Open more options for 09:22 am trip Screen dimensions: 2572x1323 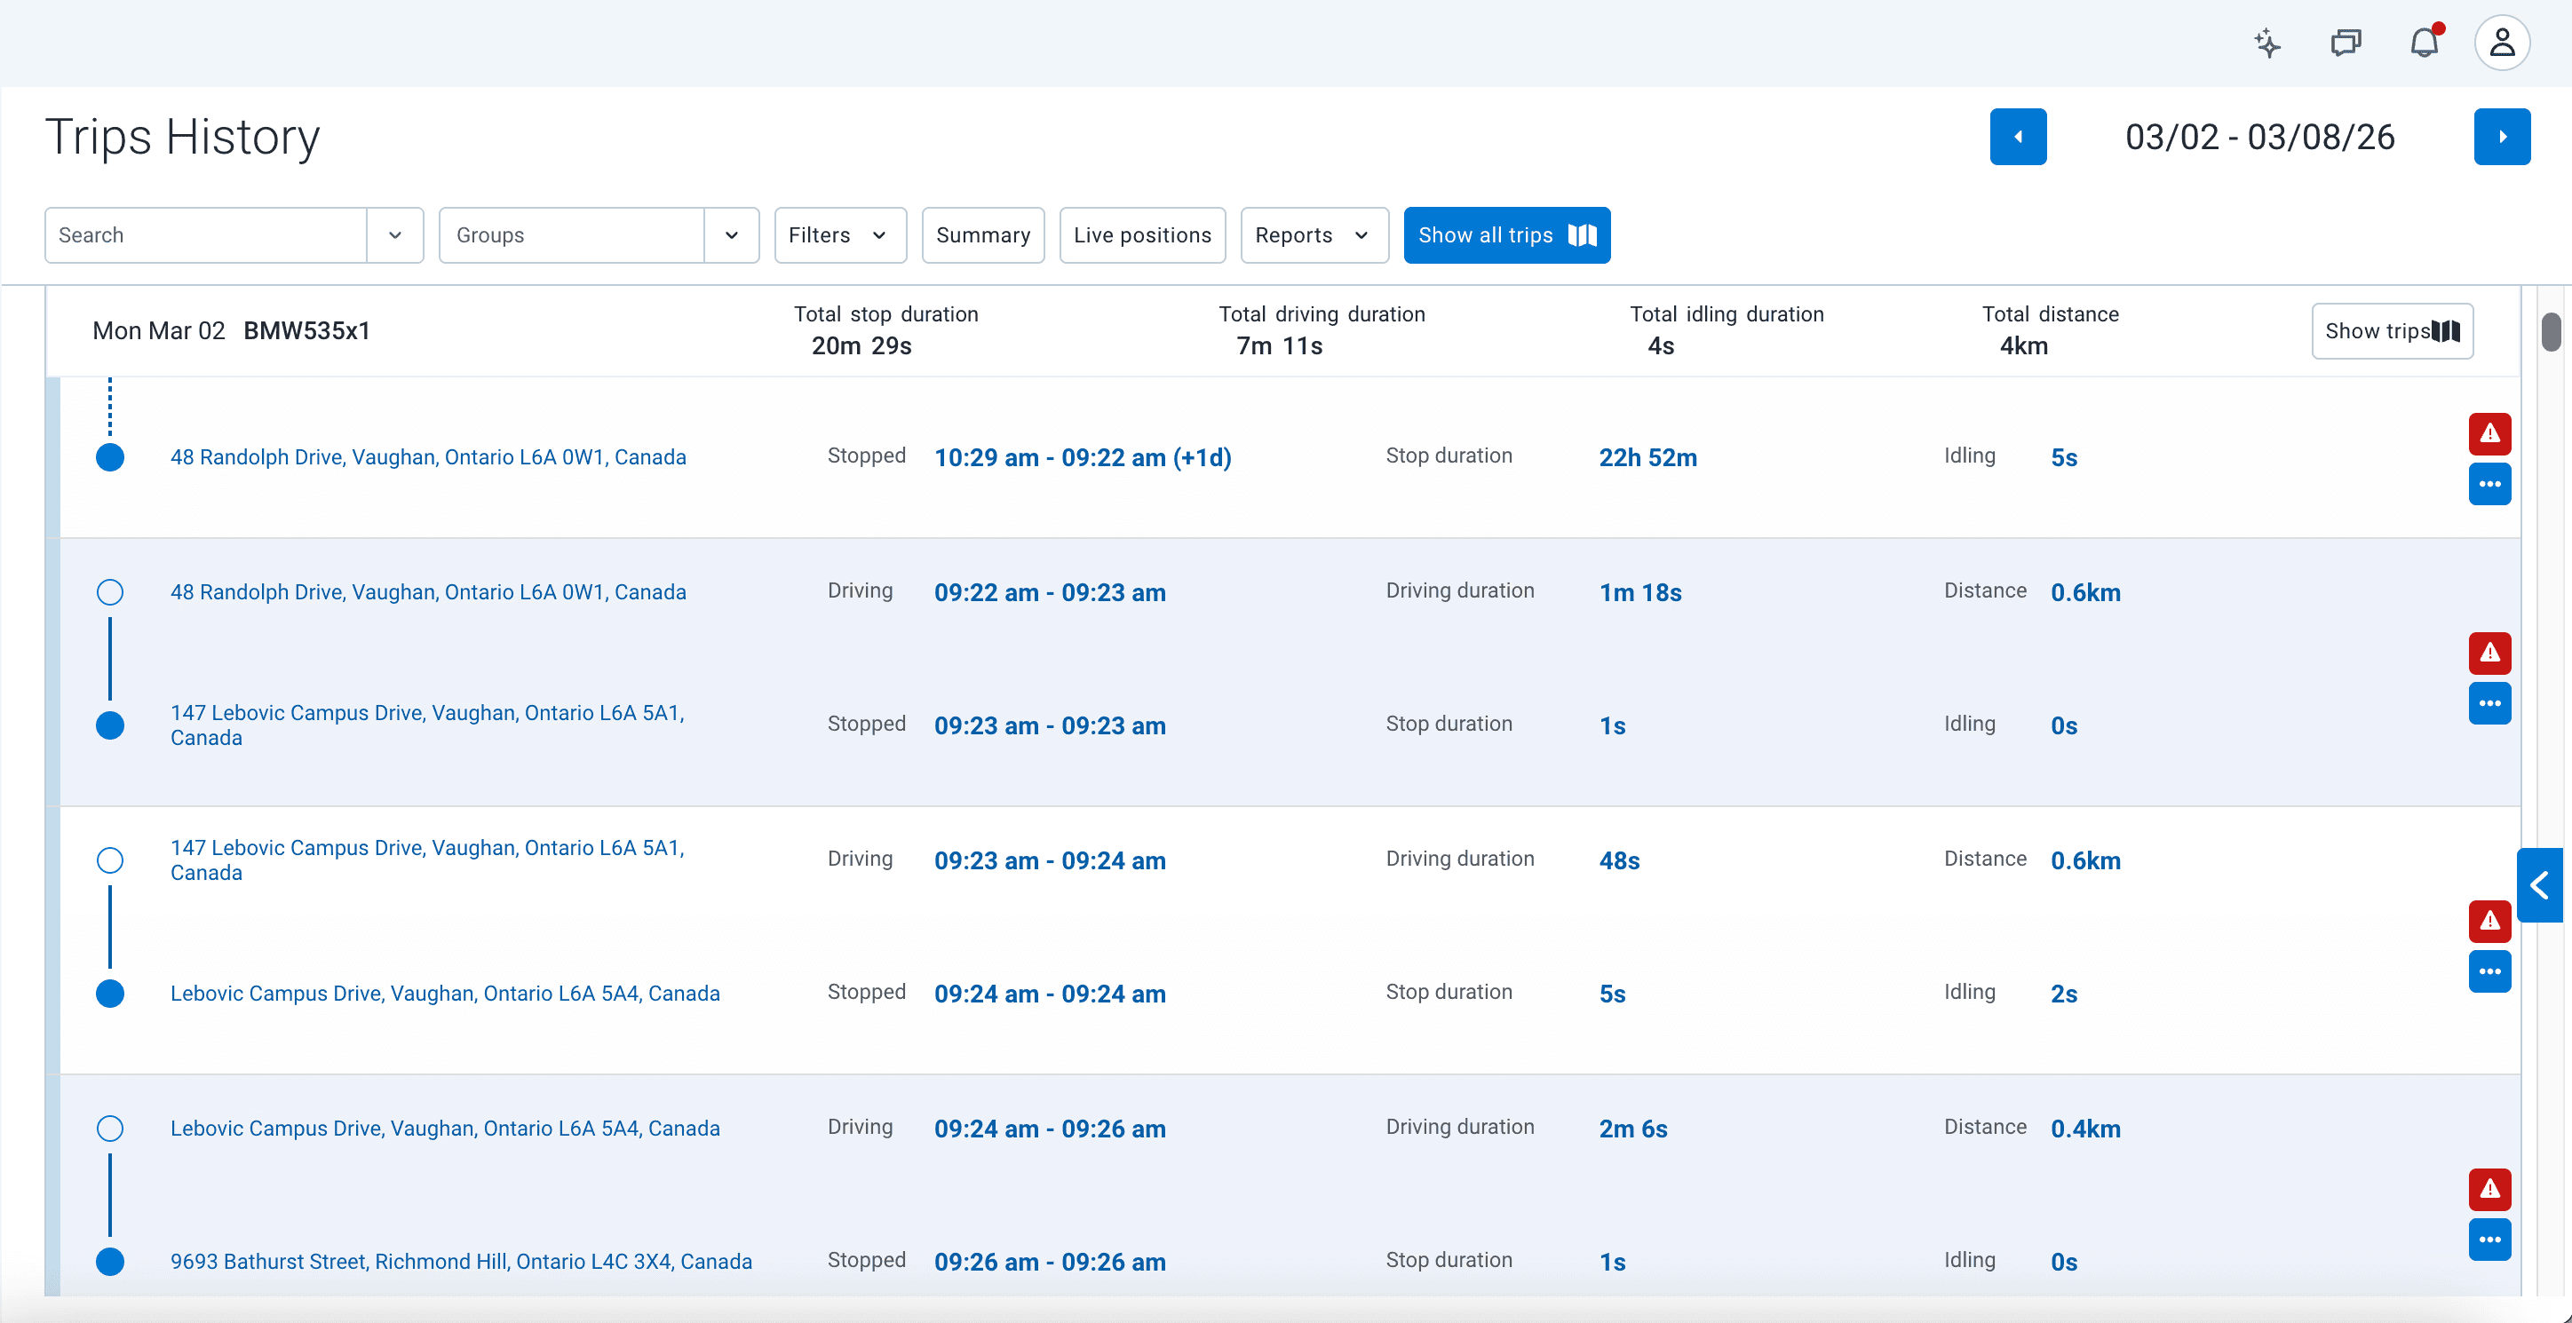pyautogui.click(x=2489, y=704)
